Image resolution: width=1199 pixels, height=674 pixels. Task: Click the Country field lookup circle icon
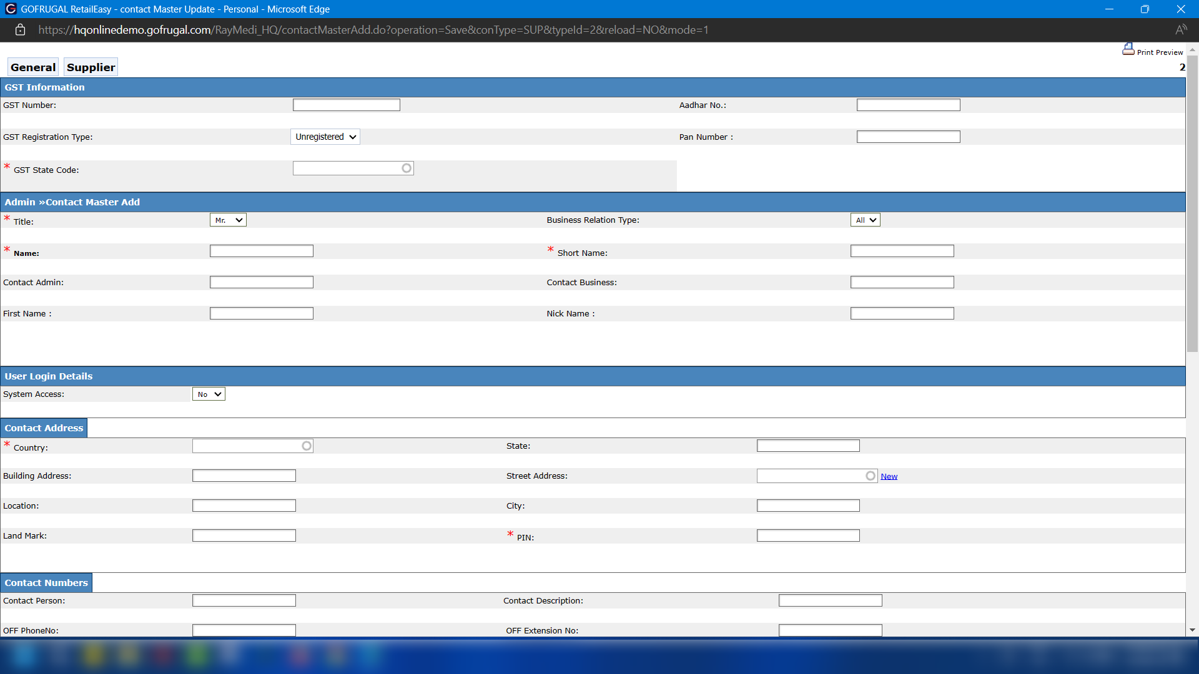(307, 446)
